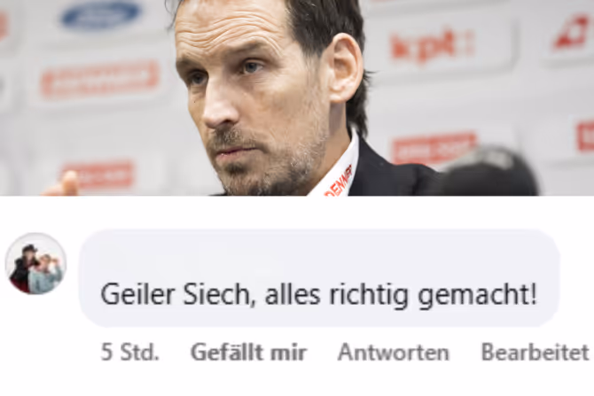Reply to the comment with 'Antworten'
This screenshot has height=396, width=594.
(x=394, y=353)
